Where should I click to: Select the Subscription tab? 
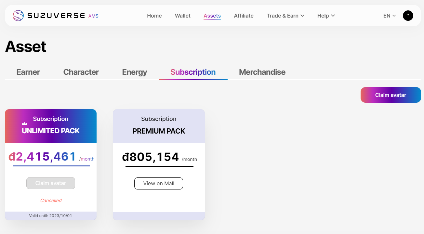click(x=193, y=72)
